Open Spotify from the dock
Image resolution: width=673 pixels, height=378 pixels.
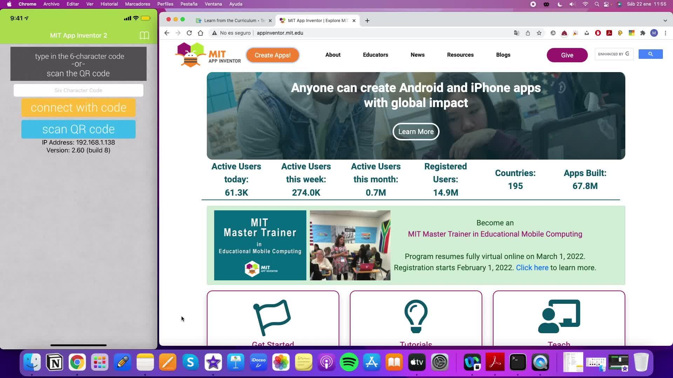pos(349,362)
